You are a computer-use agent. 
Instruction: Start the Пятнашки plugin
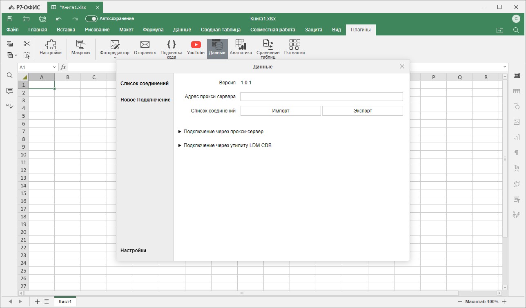[294, 48]
